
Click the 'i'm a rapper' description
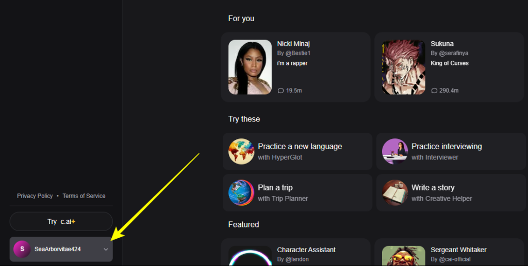click(292, 63)
